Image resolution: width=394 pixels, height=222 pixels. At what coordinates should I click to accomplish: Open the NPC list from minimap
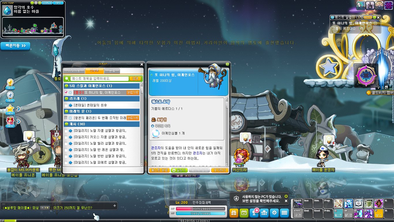point(58,3)
